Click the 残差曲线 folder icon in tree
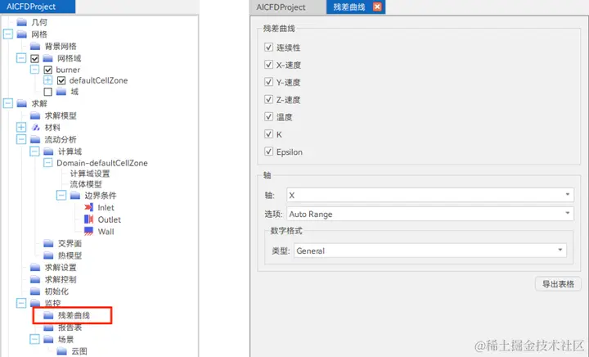The image size is (589, 357). 48,315
